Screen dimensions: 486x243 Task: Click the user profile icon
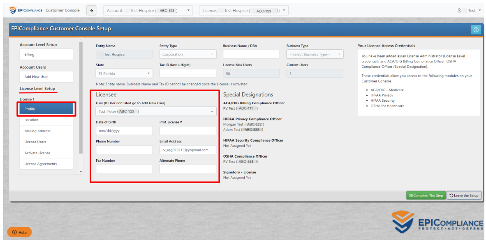pyautogui.click(x=459, y=11)
